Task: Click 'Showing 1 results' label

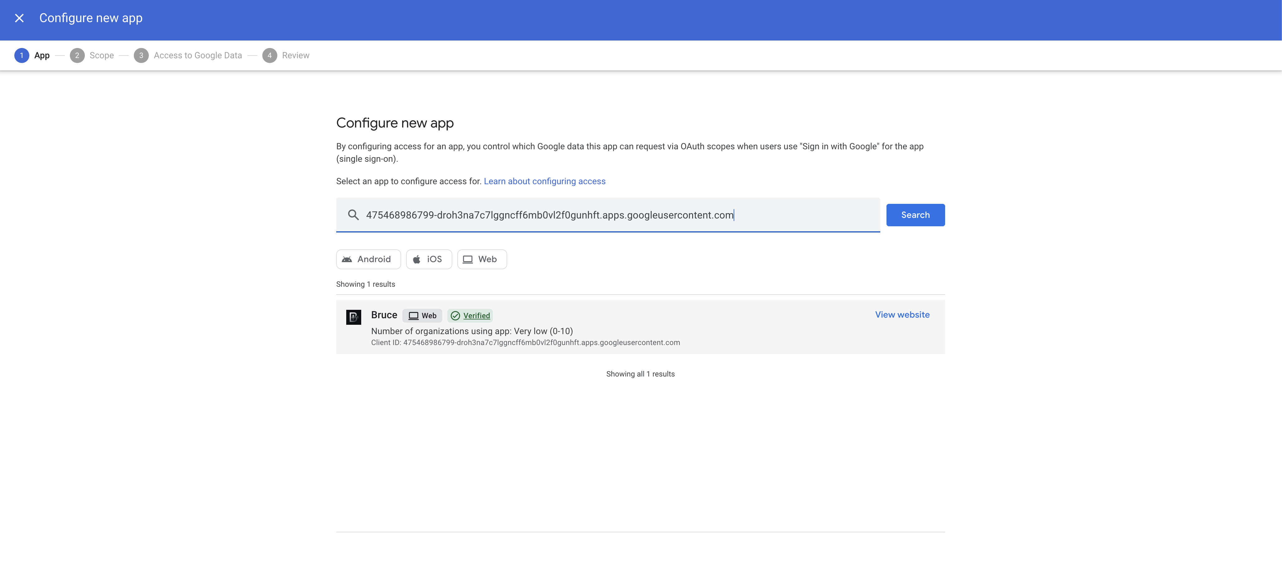Action: click(x=365, y=284)
